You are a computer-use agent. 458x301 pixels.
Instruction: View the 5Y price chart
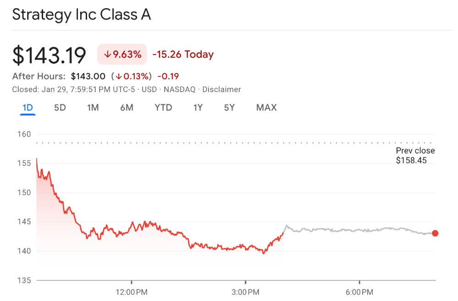[x=229, y=108]
